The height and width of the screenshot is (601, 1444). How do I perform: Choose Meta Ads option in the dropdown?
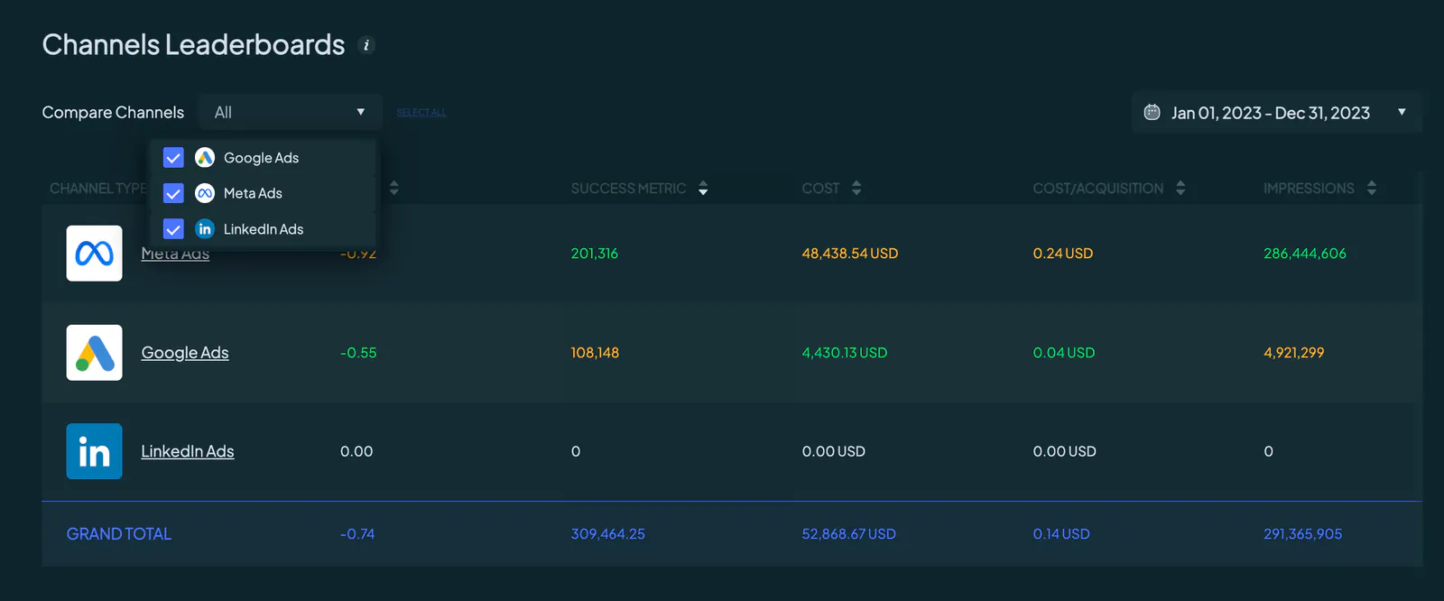coord(262,193)
